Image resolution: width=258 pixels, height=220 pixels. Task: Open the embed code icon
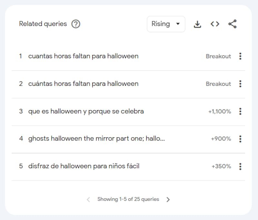click(x=215, y=24)
